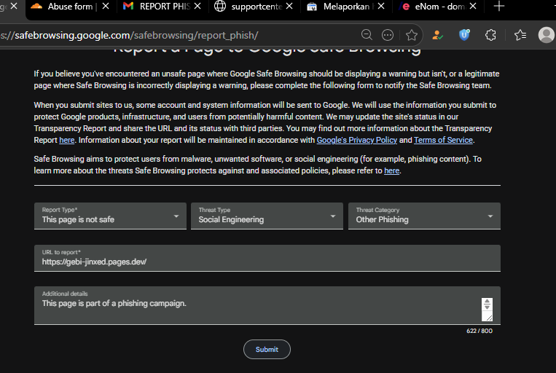Close the Melaporkan tab

coord(381,6)
